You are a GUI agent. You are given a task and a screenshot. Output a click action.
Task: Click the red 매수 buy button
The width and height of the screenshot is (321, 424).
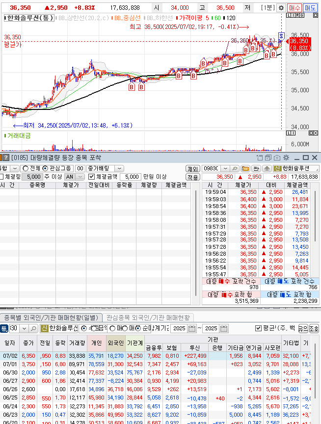click(x=294, y=8)
